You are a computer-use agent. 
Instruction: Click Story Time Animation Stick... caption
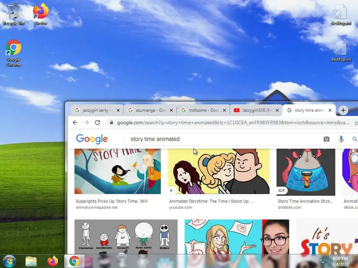pyautogui.click(x=305, y=201)
